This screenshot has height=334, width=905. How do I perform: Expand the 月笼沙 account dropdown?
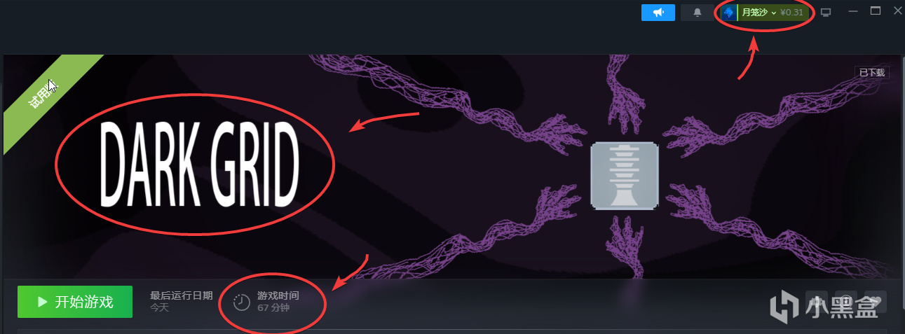point(758,13)
